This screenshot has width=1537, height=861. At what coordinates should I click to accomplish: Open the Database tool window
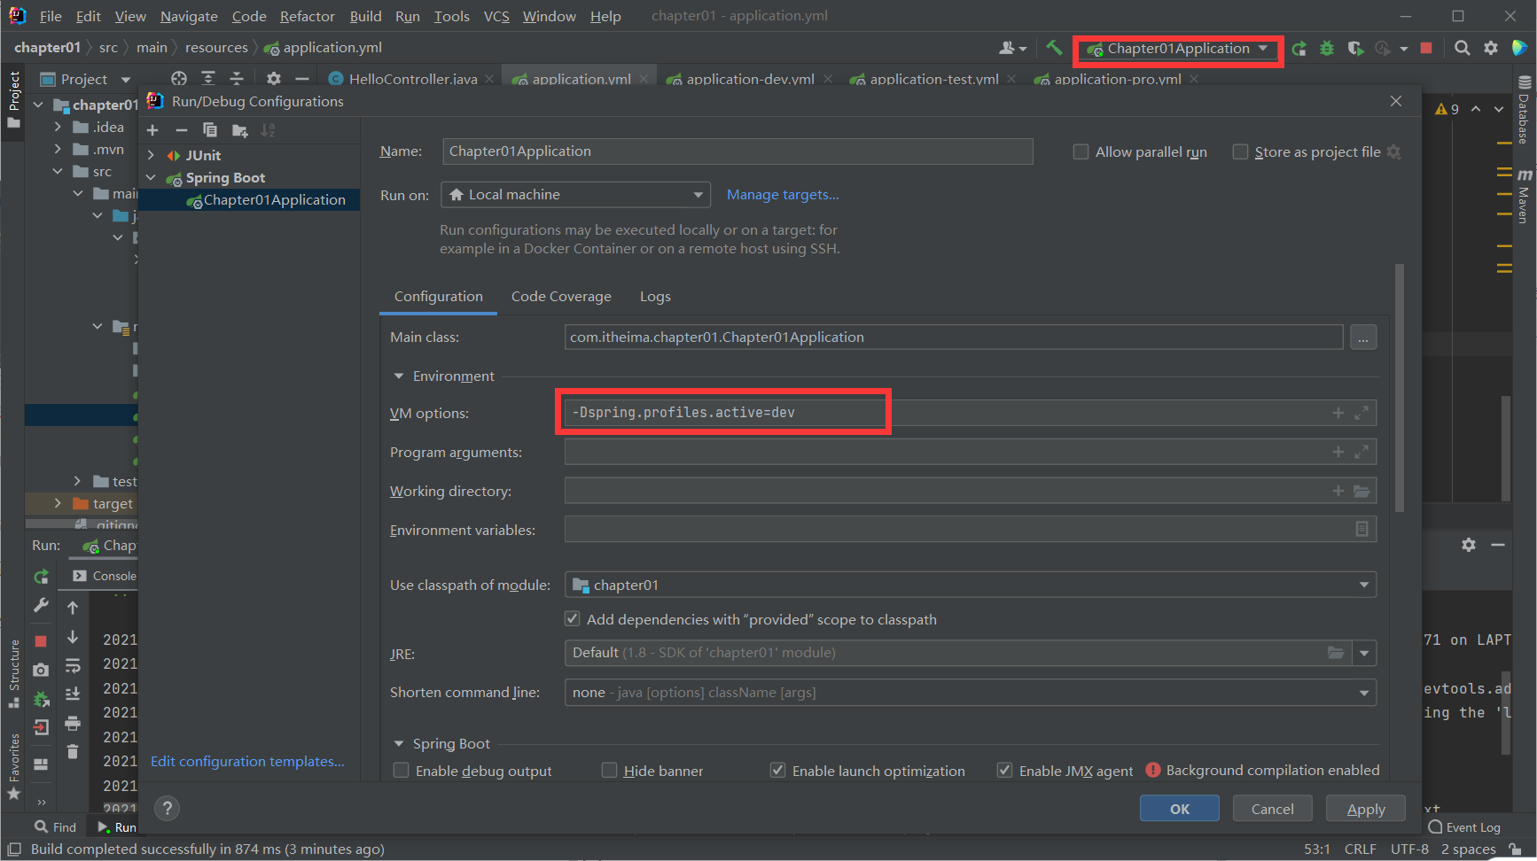pyautogui.click(x=1524, y=115)
